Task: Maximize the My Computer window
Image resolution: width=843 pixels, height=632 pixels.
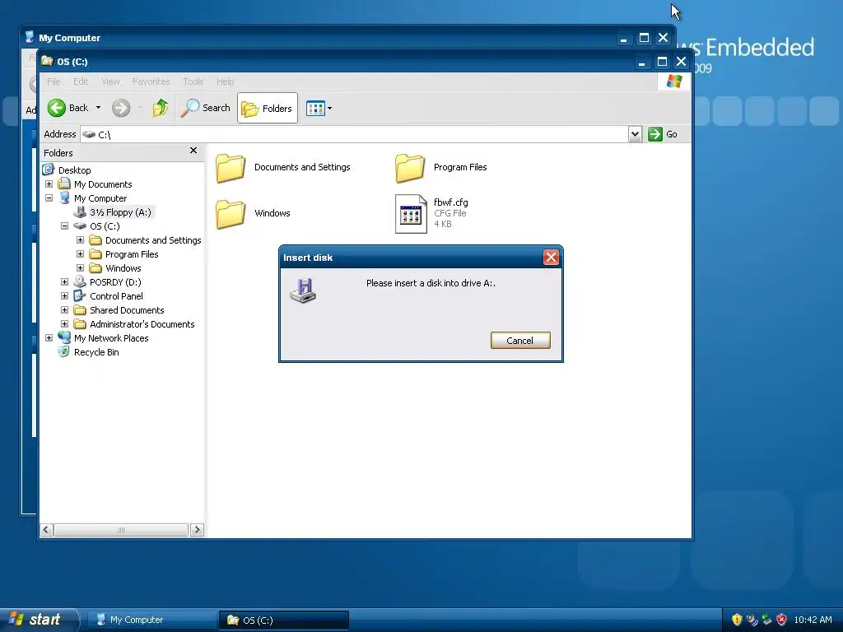Action: point(644,38)
